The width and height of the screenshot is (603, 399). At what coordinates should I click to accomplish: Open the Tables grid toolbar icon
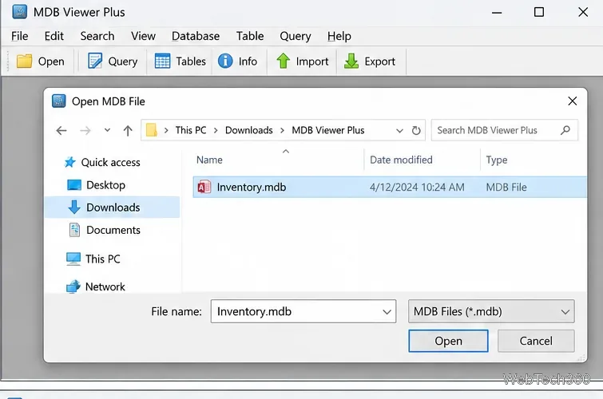[162, 61]
